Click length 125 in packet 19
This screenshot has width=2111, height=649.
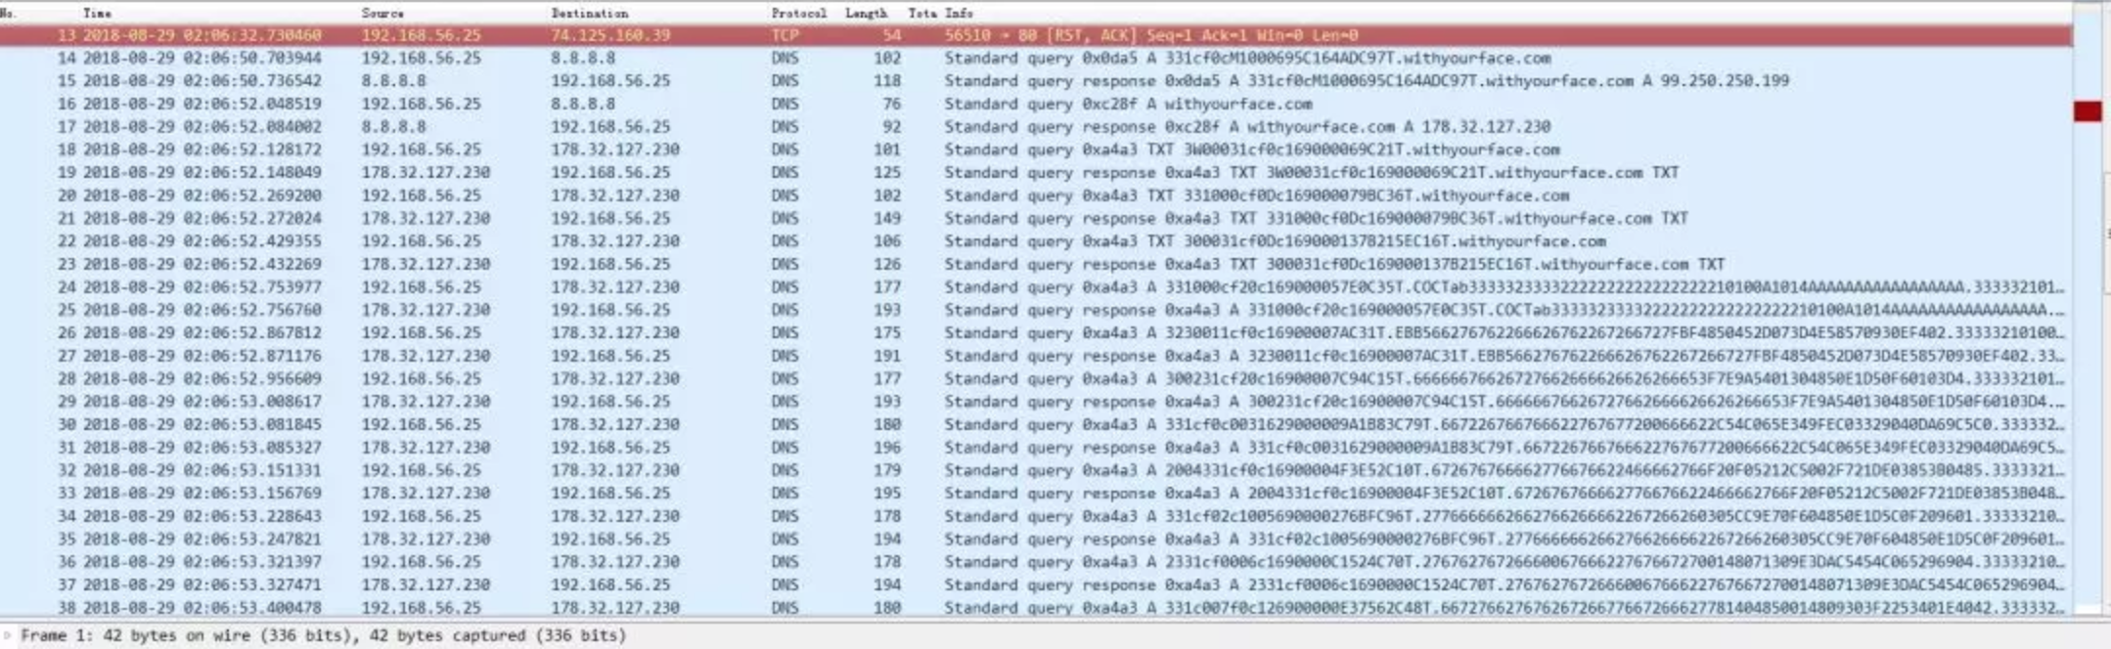click(x=886, y=173)
